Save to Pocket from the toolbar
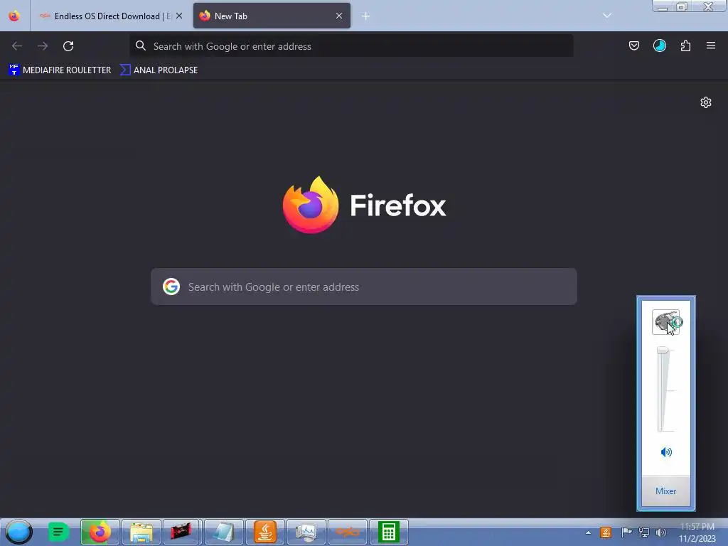Viewport: 728px width, 546px height. (633, 45)
